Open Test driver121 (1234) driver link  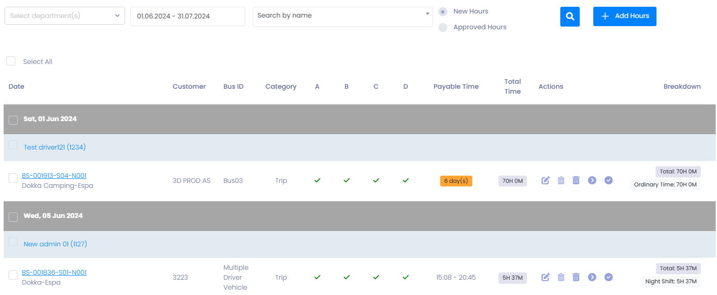[x=55, y=147]
